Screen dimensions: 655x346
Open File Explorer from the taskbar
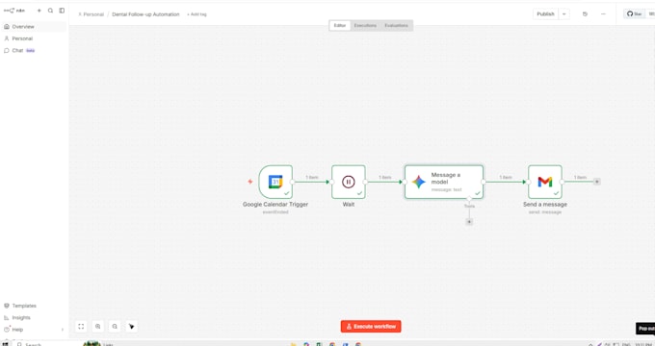click(x=293, y=344)
